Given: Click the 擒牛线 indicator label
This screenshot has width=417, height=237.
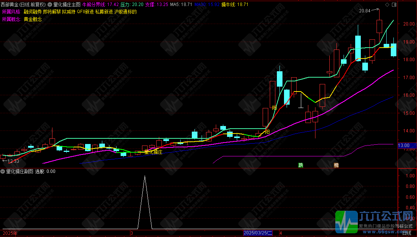Looking at the screenshot, I should (x=229, y=4).
